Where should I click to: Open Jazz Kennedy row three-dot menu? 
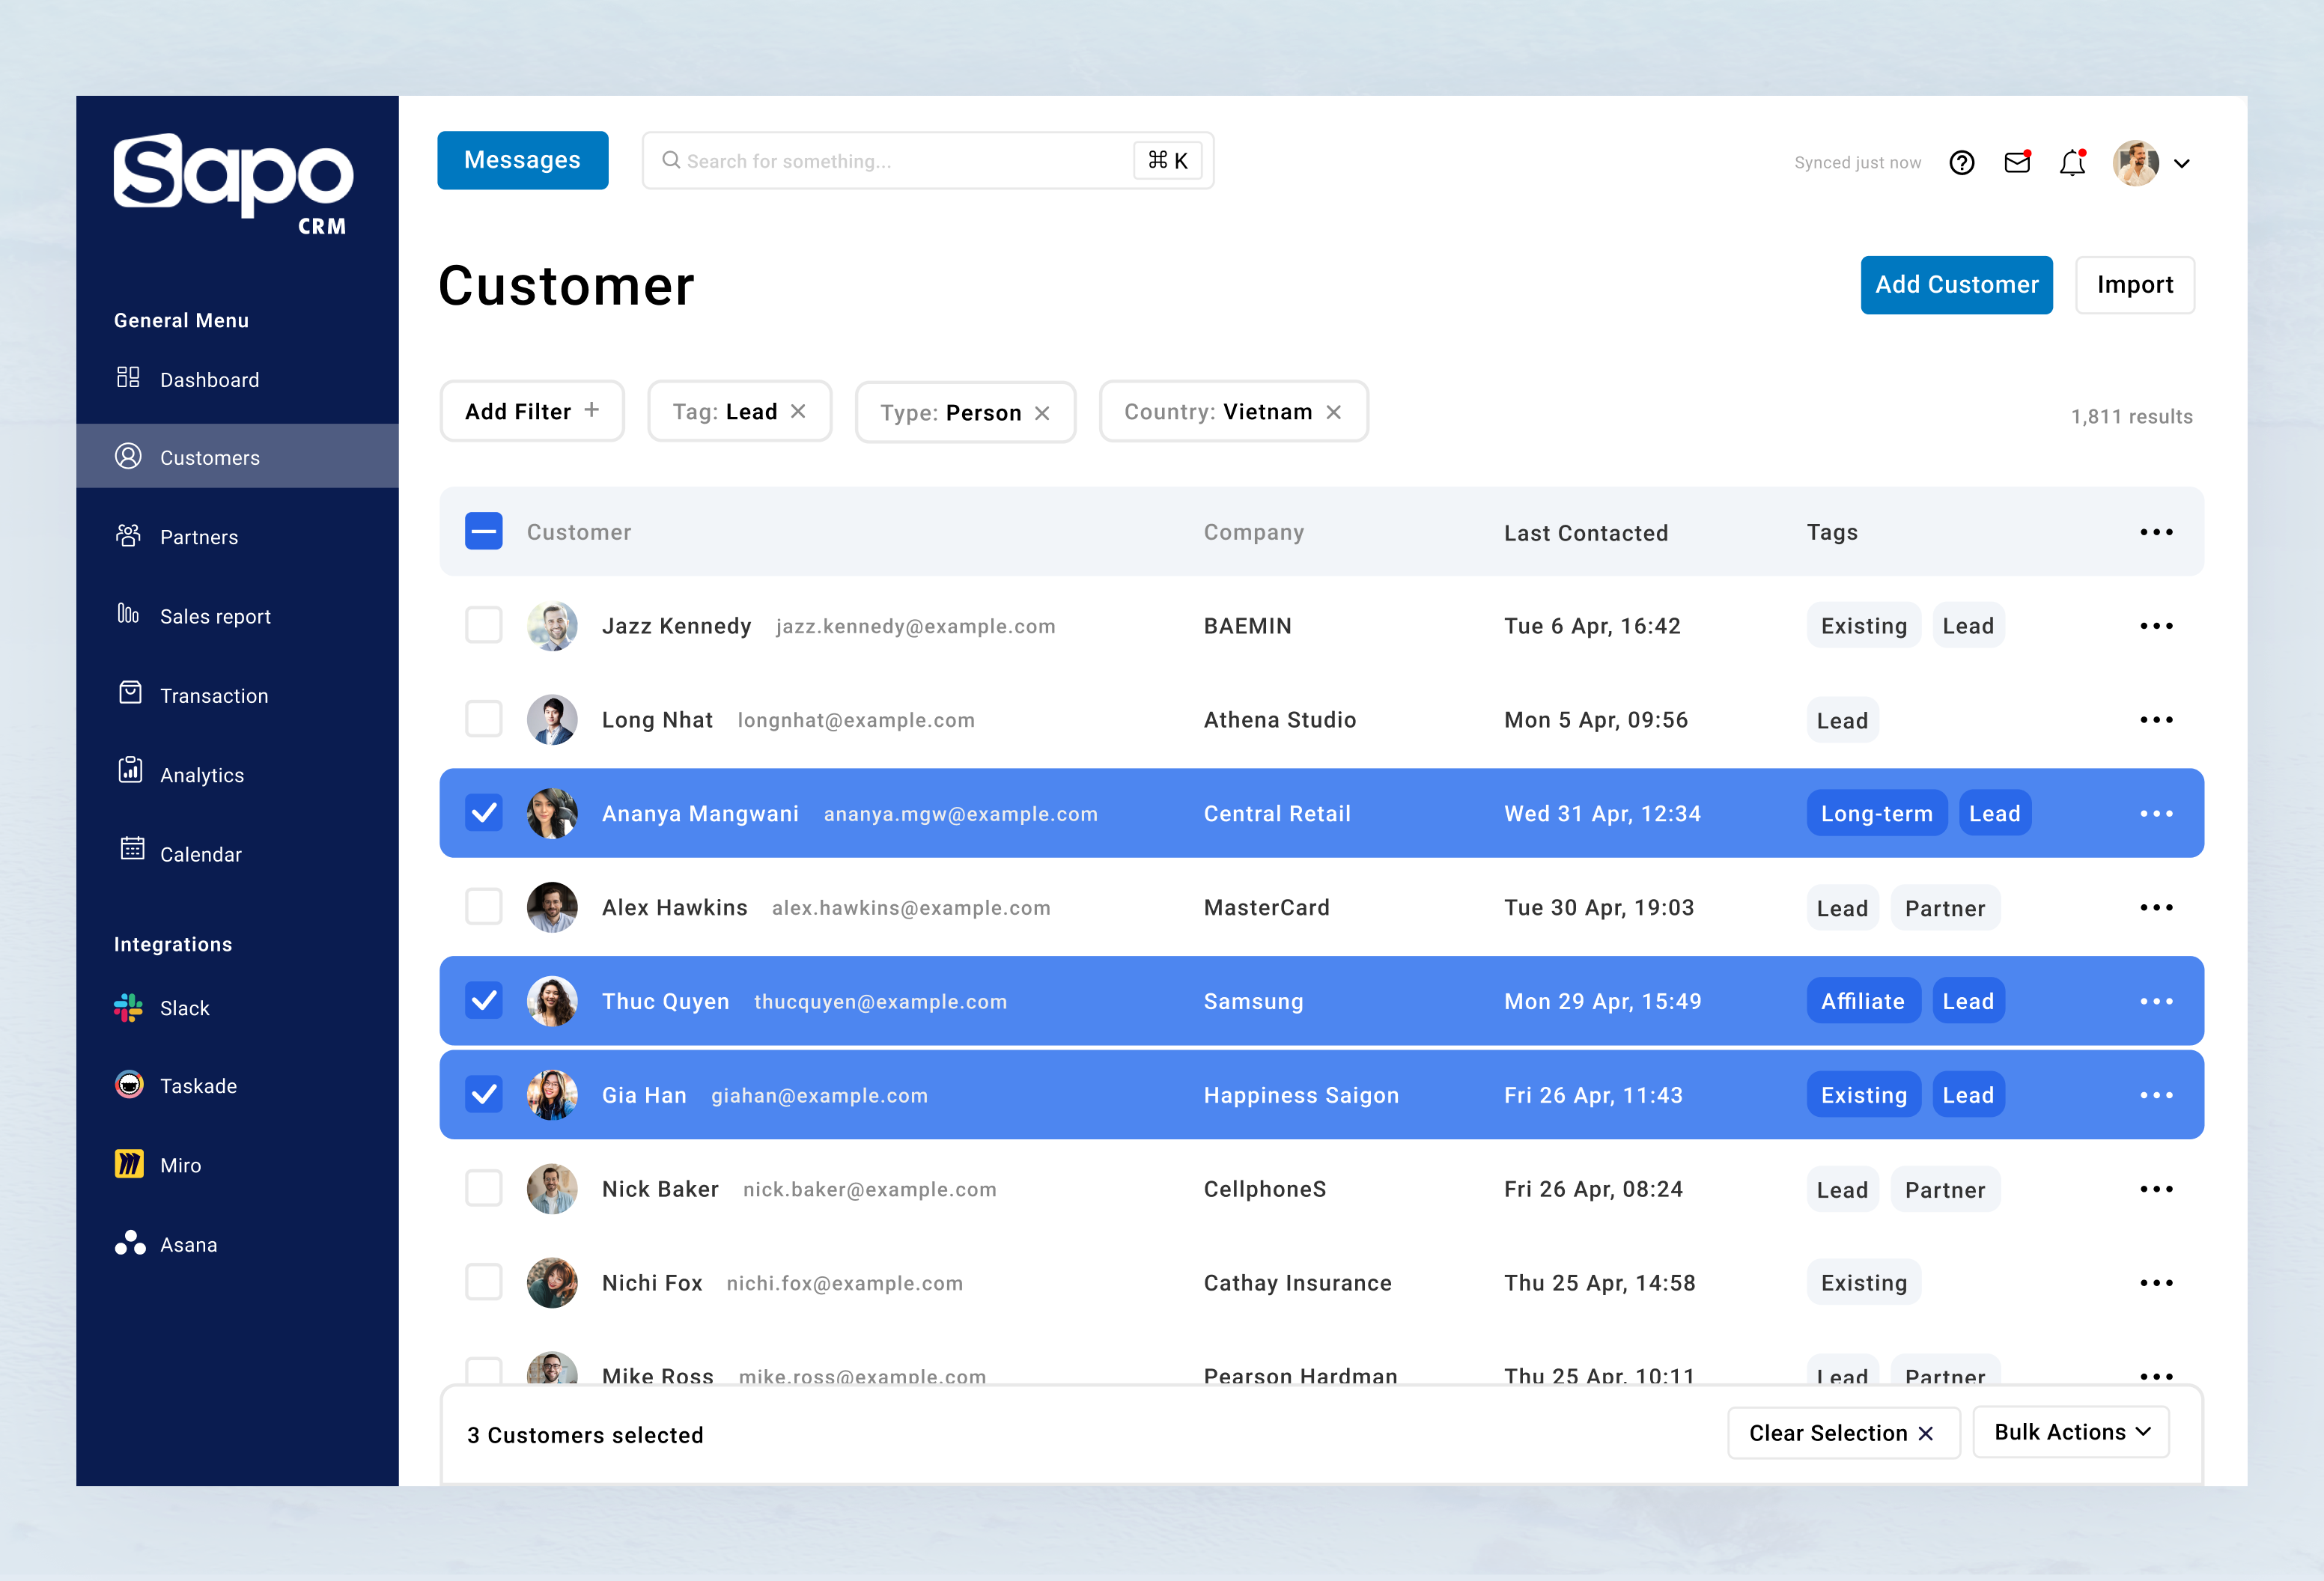coord(2156,626)
